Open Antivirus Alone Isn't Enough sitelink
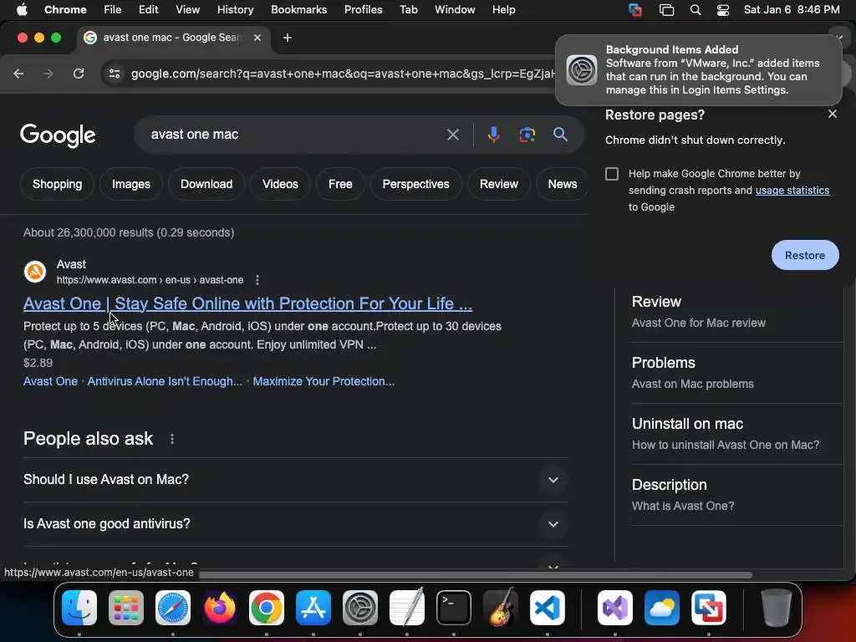 [x=165, y=381]
